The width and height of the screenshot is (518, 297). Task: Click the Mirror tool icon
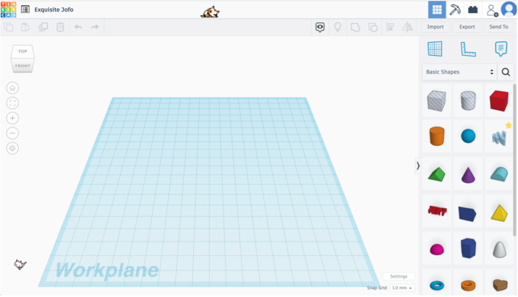click(407, 27)
